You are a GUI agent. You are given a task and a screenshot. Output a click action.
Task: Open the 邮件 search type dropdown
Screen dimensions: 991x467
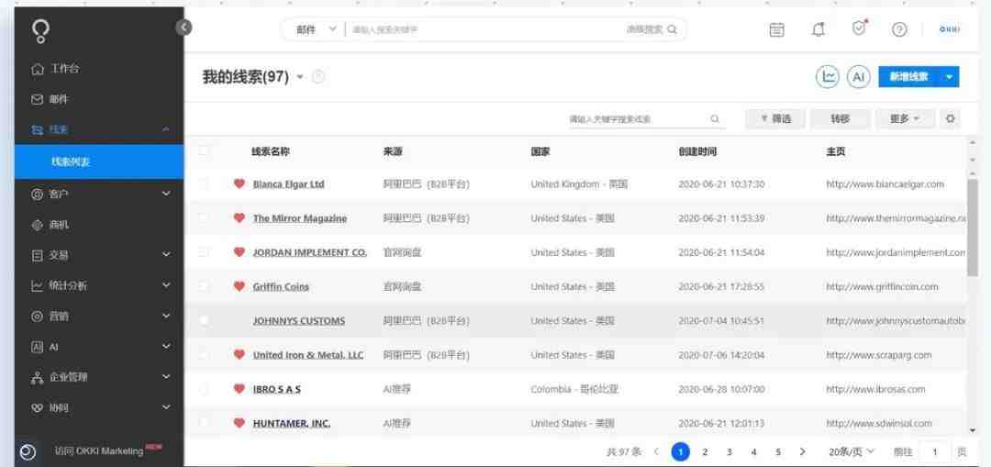click(316, 29)
